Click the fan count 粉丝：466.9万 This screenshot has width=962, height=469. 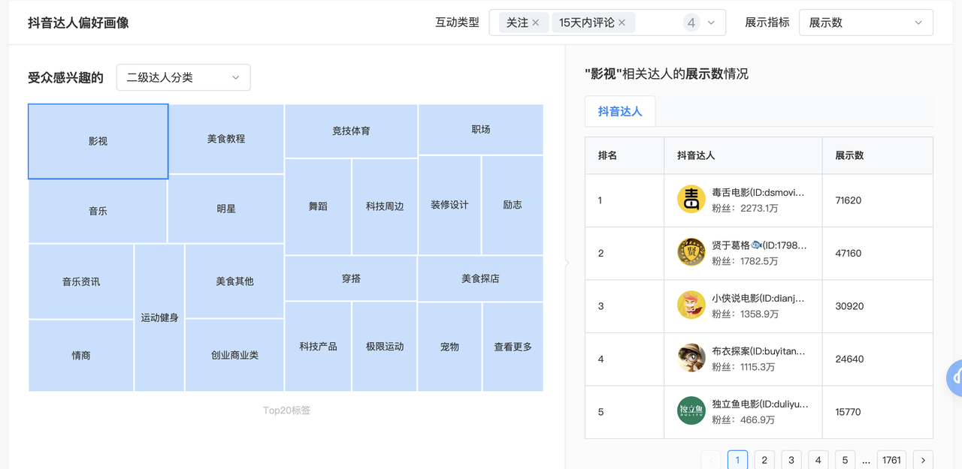click(743, 419)
